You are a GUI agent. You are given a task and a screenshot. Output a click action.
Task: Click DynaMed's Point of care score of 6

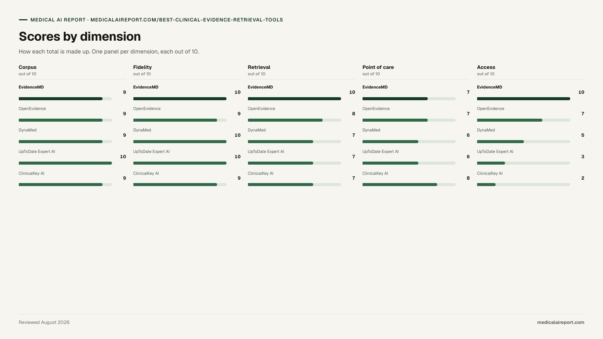click(x=468, y=135)
